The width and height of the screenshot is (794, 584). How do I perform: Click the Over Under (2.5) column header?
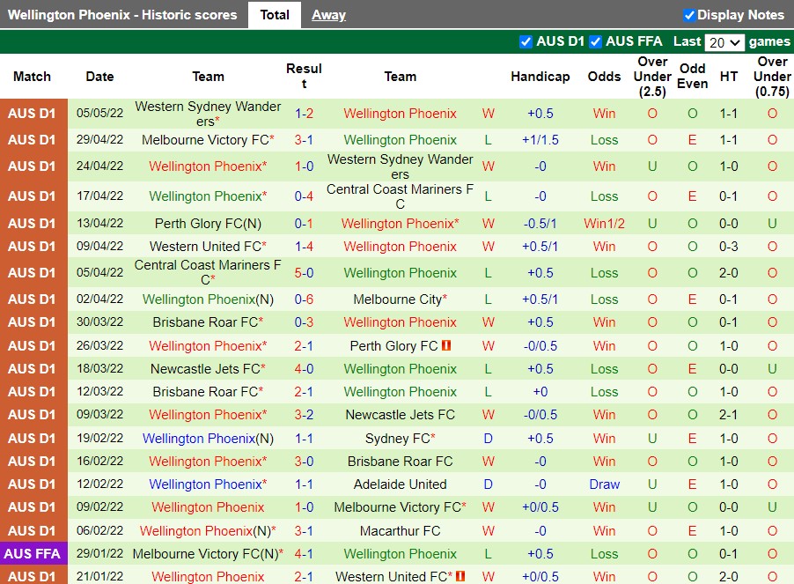(x=652, y=77)
